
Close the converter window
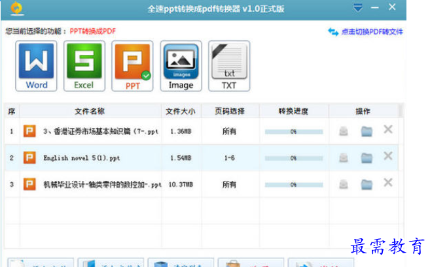click(x=392, y=7)
